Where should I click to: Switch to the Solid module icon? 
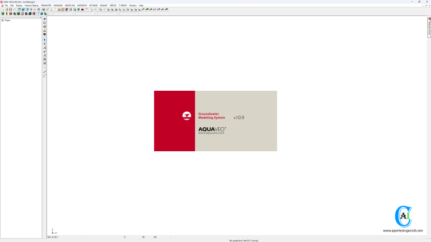[x=11, y=14]
